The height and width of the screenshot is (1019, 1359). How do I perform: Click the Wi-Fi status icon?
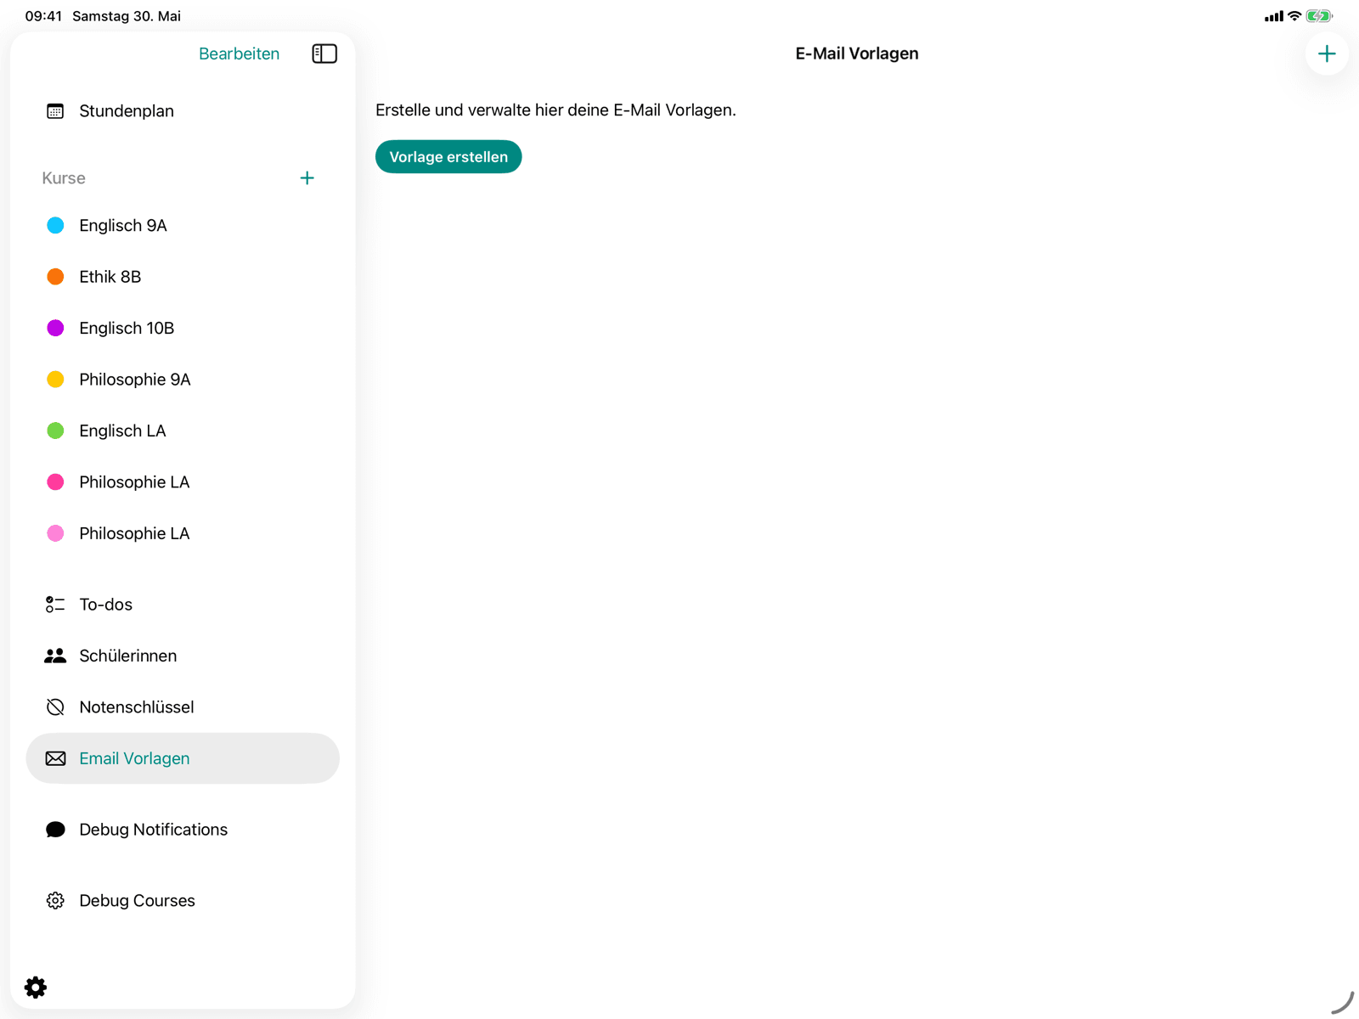point(1294,16)
